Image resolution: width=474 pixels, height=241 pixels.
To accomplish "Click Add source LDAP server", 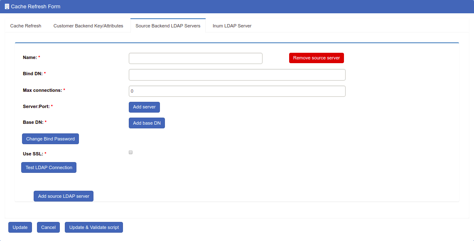I will point(63,196).
